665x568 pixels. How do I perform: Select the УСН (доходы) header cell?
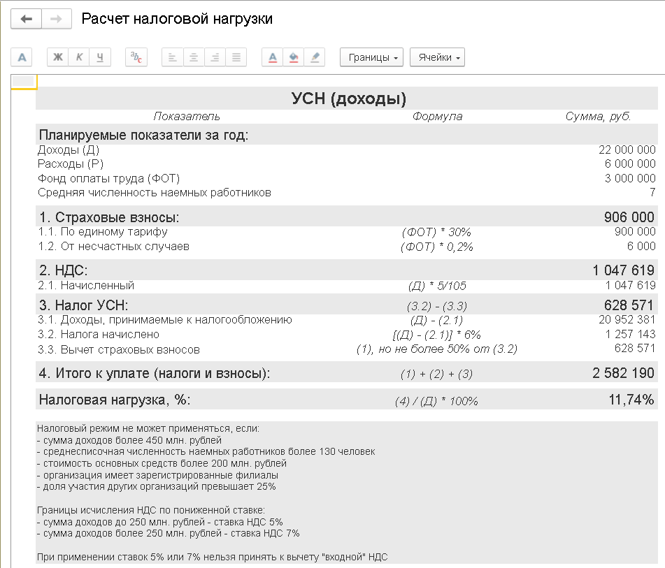(x=346, y=98)
